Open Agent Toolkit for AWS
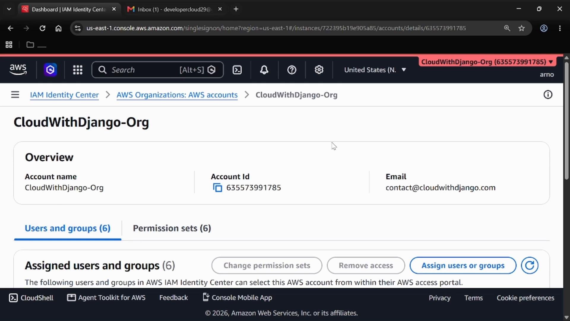The height and width of the screenshot is (321, 570). point(106,298)
